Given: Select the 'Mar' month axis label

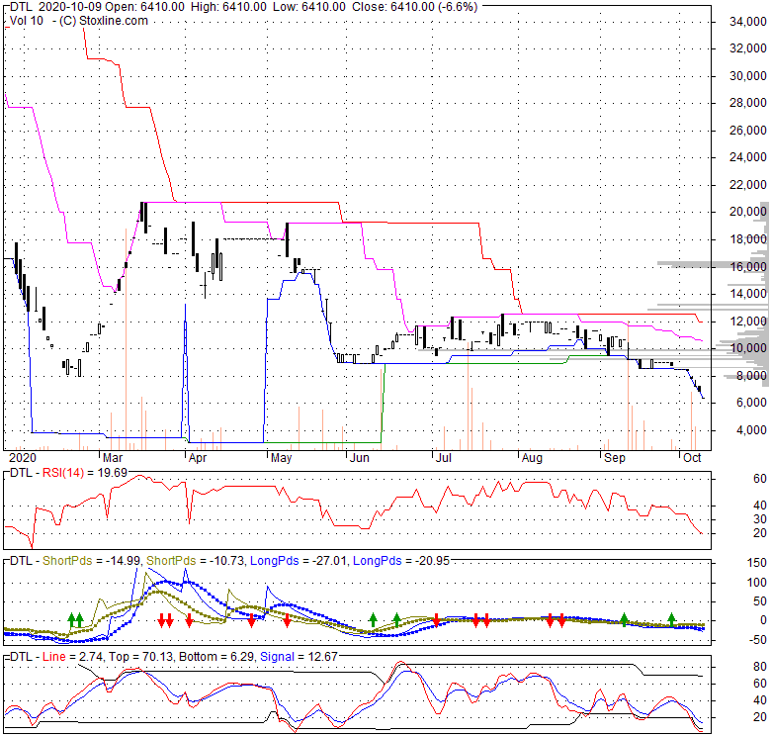Looking at the screenshot, I should pyautogui.click(x=113, y=458).
